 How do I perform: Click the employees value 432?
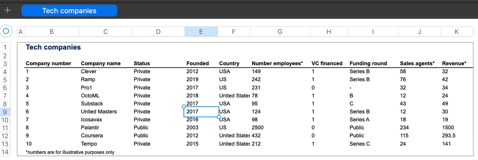256,136
